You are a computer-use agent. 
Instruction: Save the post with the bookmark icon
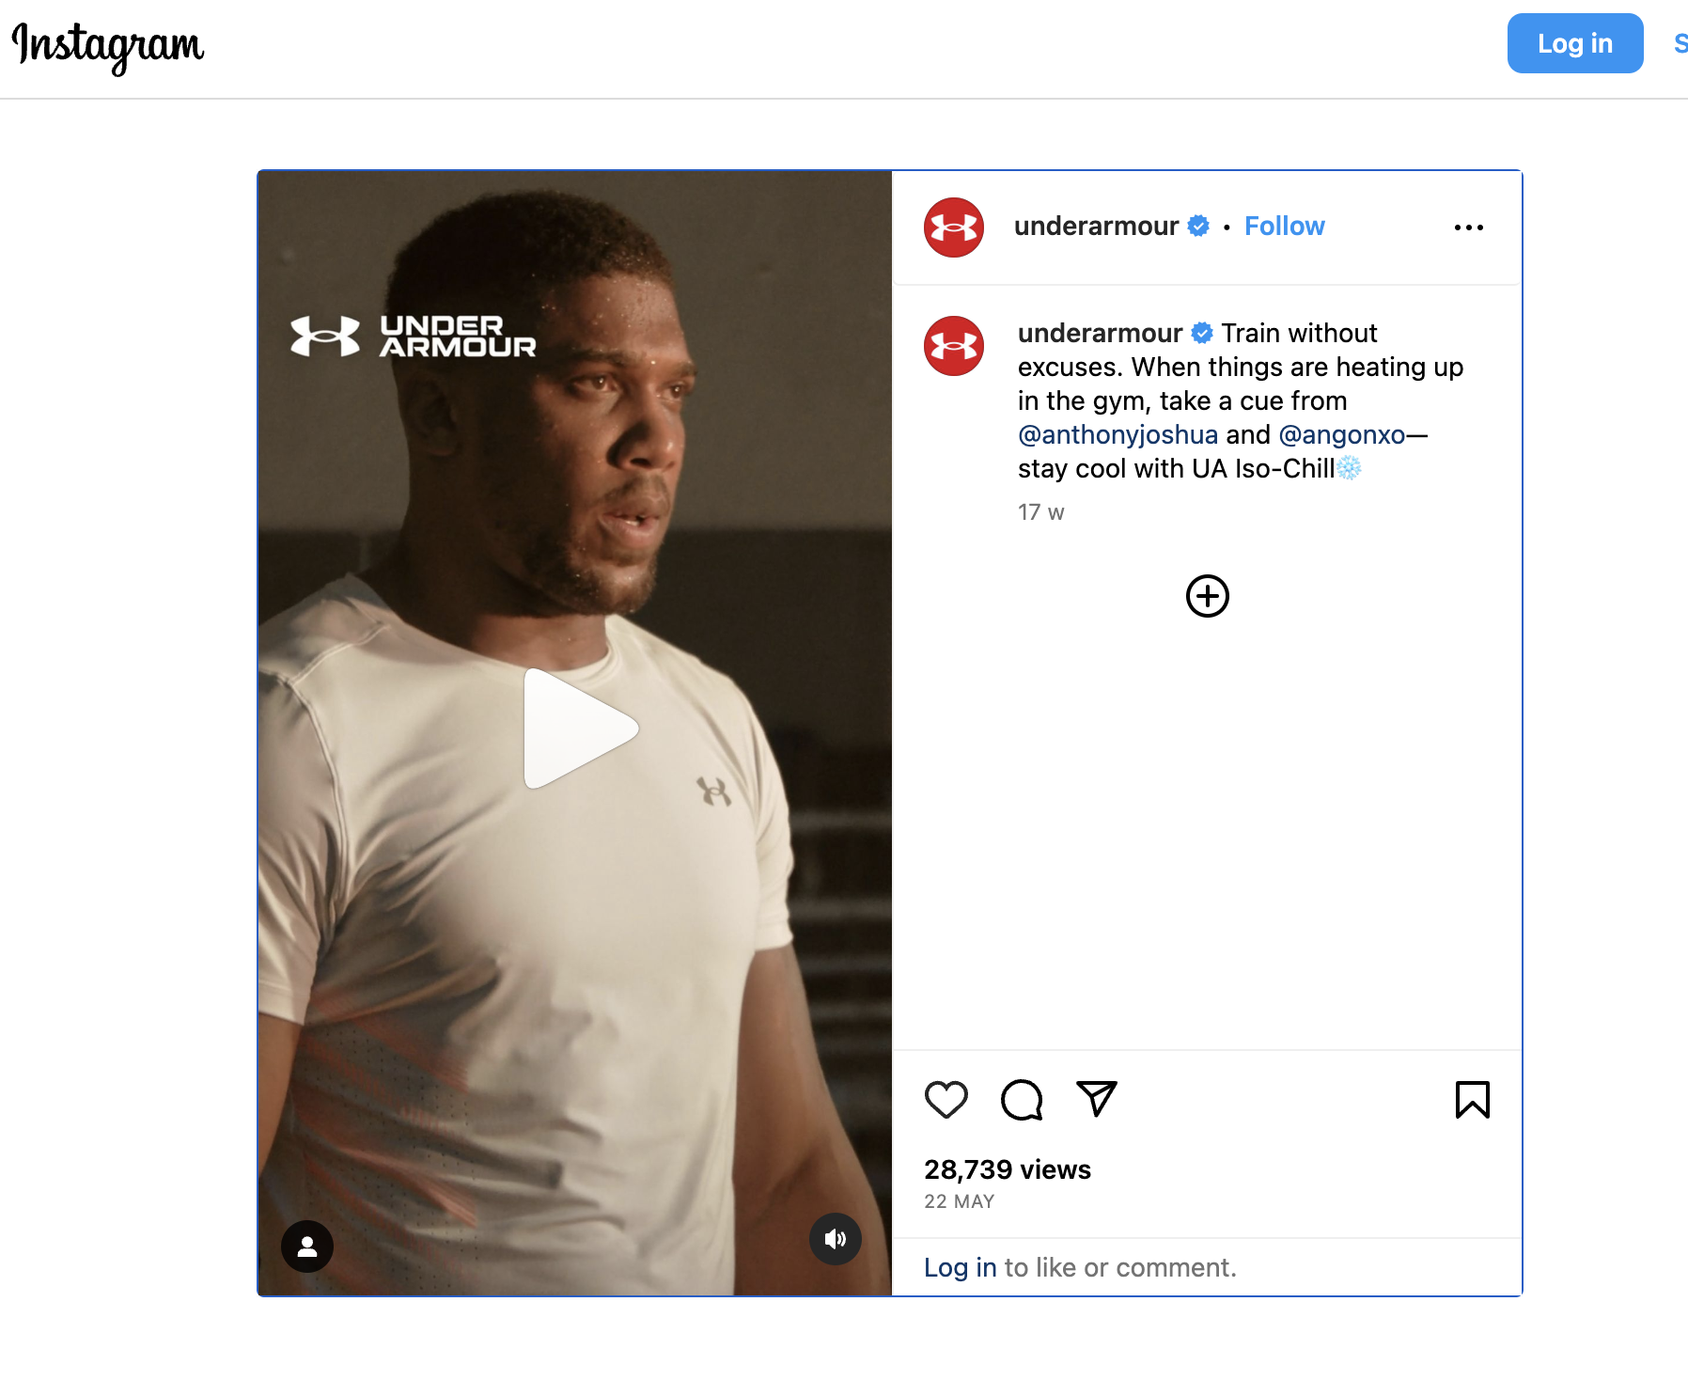(1473, 1099)
